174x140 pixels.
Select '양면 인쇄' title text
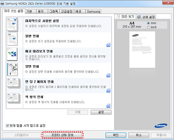coord(32,67)
